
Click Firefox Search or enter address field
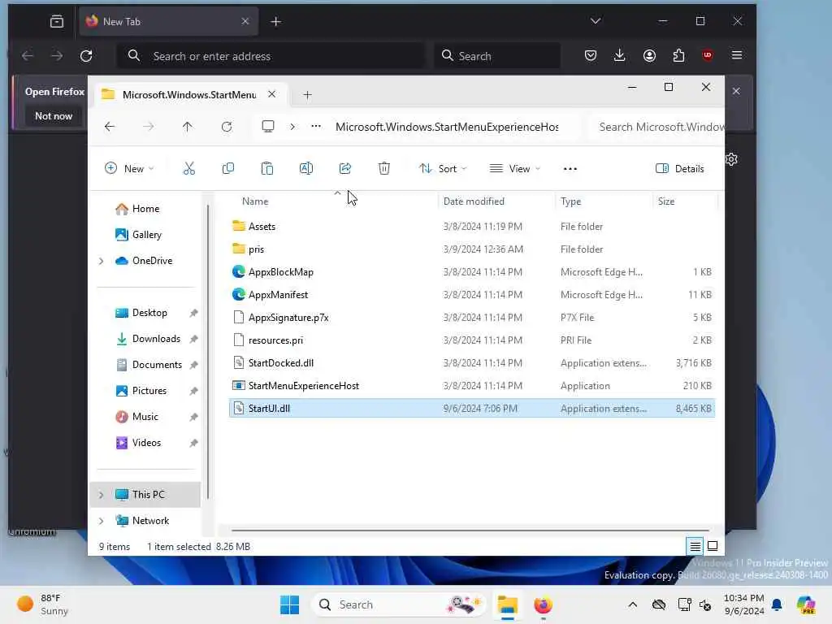[x=271, y=56]
